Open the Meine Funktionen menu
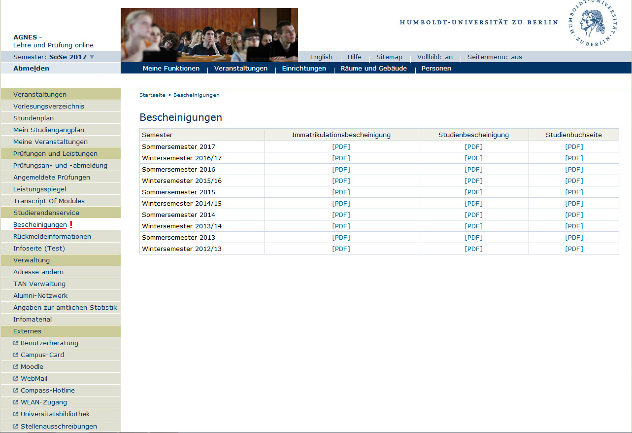This screenshot has width=632, height=433. pyautogui.click(x=171, y=69)
